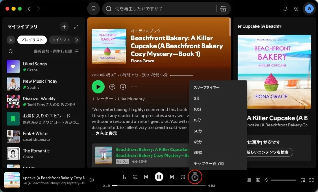Set sleep timer to 15分

(x=218, y=120)
